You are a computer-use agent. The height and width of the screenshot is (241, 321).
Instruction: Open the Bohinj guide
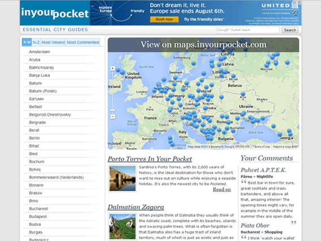point(35,170)
